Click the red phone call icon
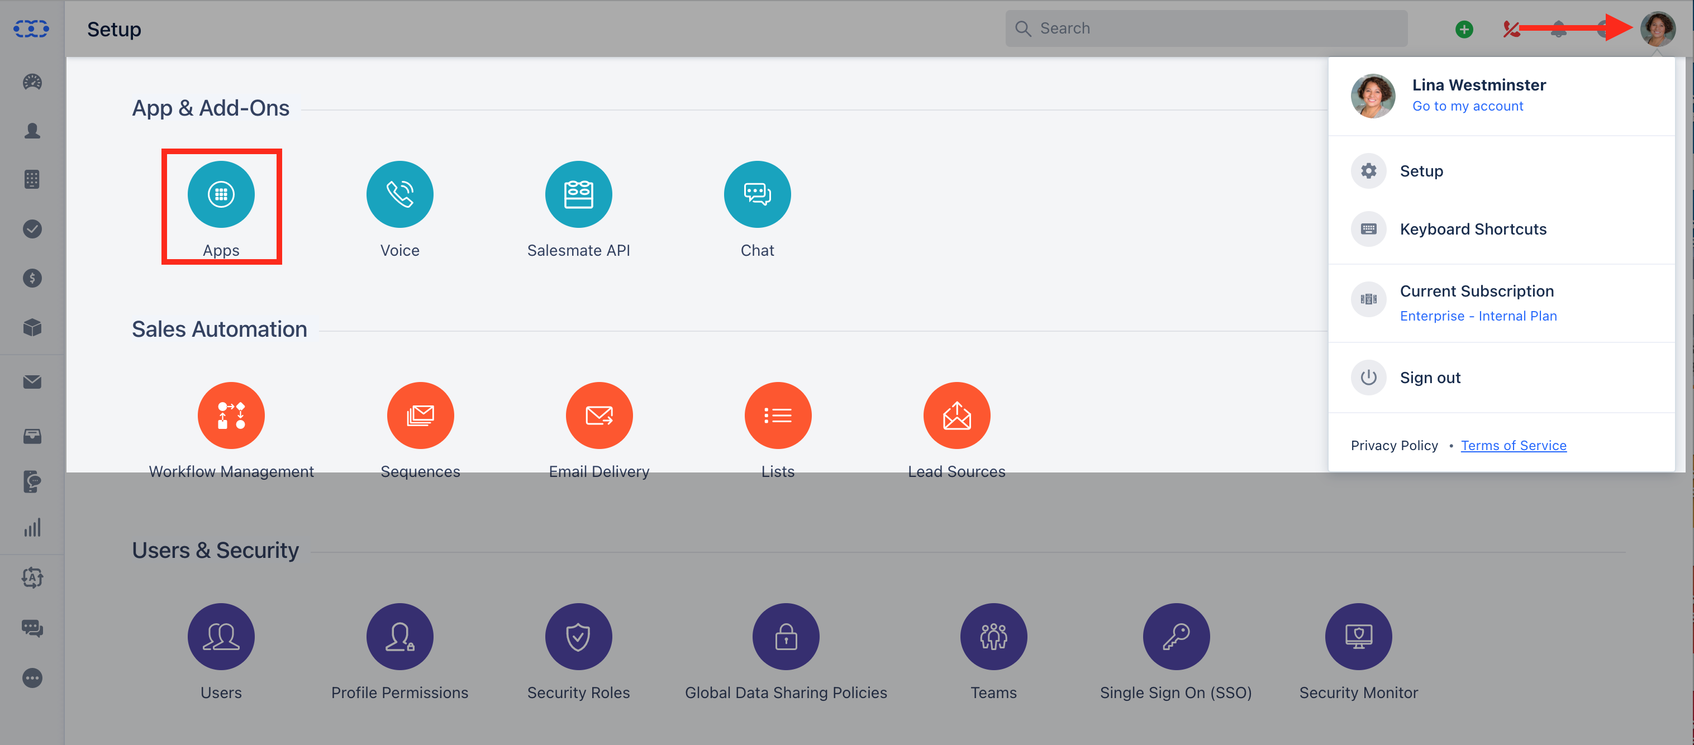Screen dimensions: 1694x745 coord(1511,29)
